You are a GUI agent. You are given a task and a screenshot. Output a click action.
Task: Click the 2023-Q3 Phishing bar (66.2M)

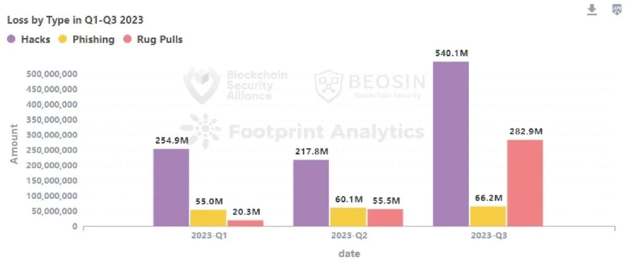(487, 216)
